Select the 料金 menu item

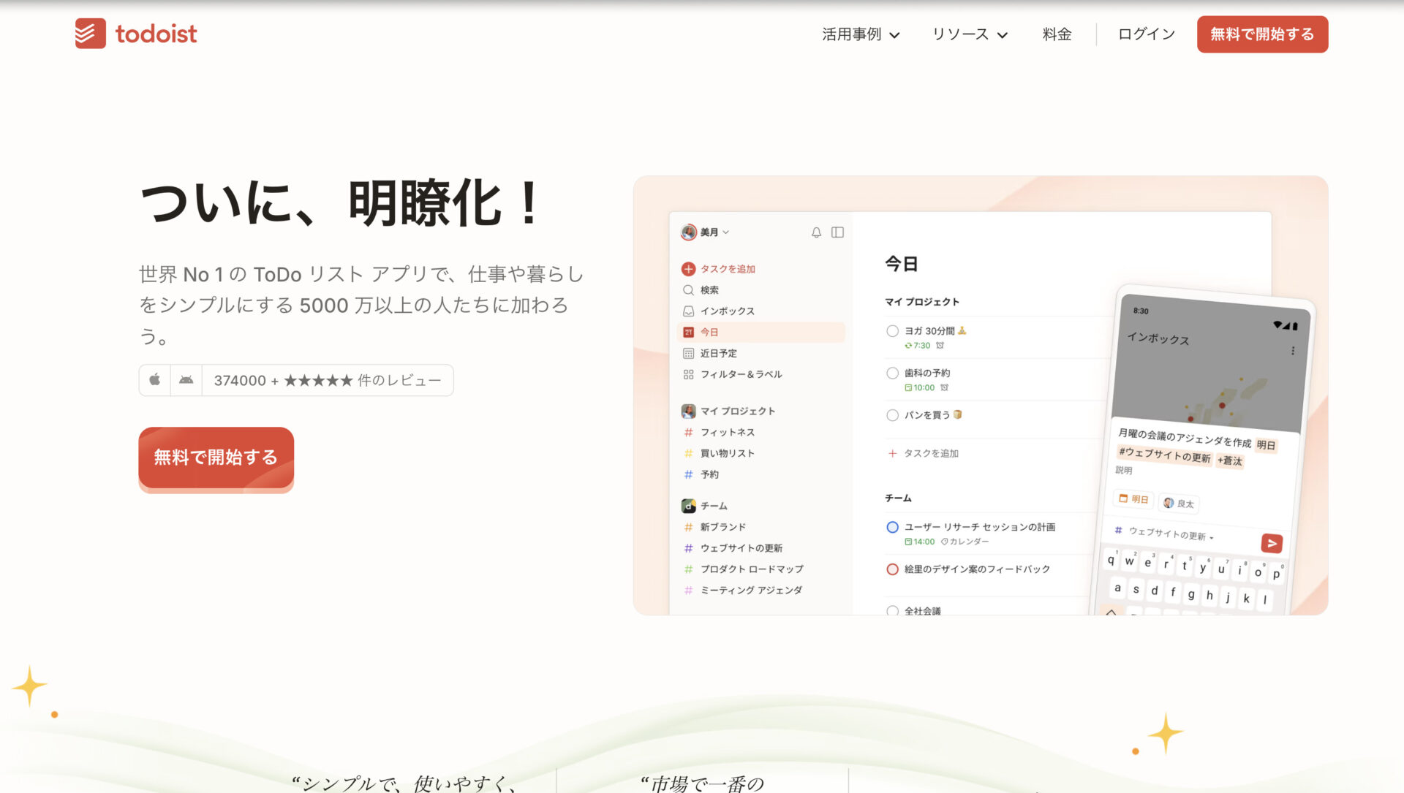click(1056, 34)
